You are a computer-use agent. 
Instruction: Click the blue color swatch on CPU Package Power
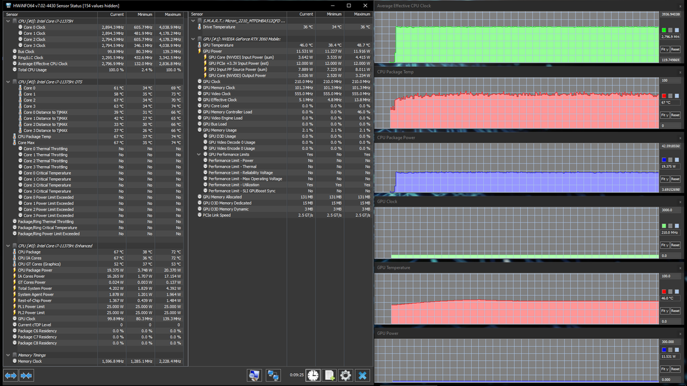point(664,160)
